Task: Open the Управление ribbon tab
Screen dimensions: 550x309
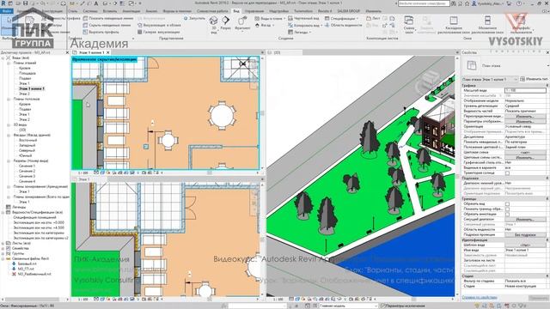Action: pyautogui.click(x=254, y=11)
